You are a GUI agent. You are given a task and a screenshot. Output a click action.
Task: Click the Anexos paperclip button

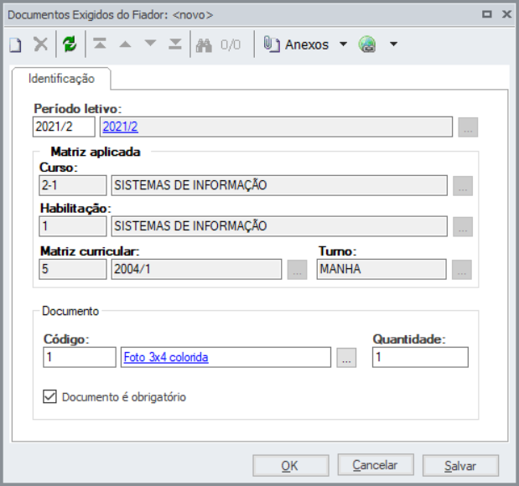click(296, 45)
